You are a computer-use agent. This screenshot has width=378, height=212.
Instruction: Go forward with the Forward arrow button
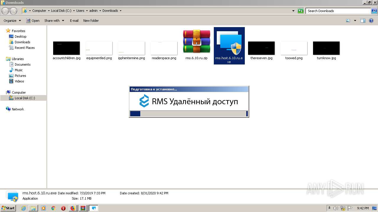14,11
